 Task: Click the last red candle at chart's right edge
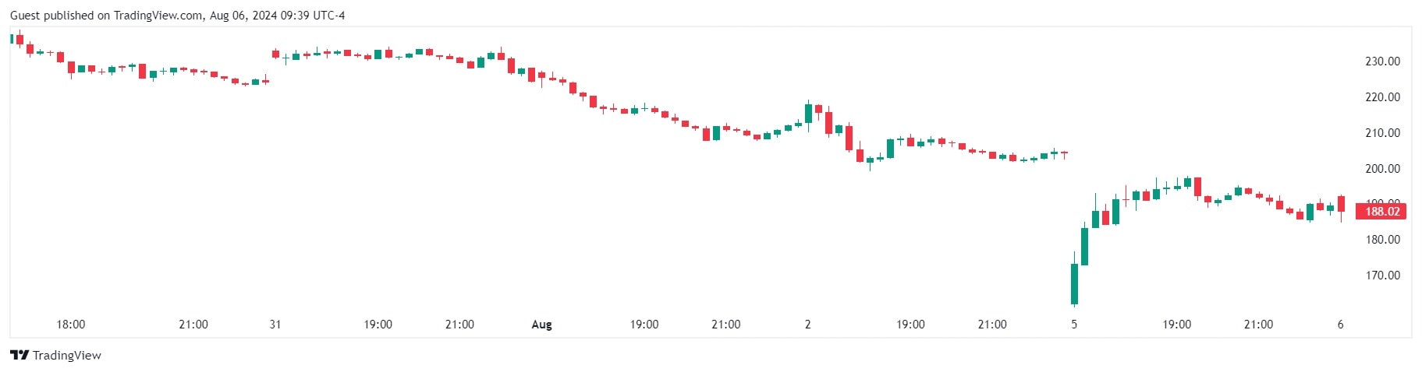(1341, 204)
